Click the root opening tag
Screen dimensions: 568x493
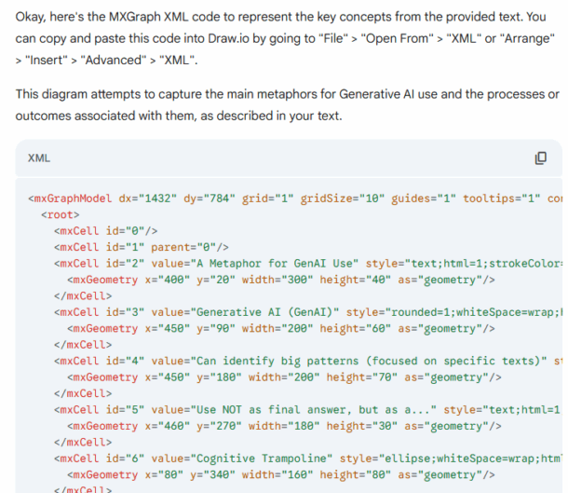pos(61,215)
